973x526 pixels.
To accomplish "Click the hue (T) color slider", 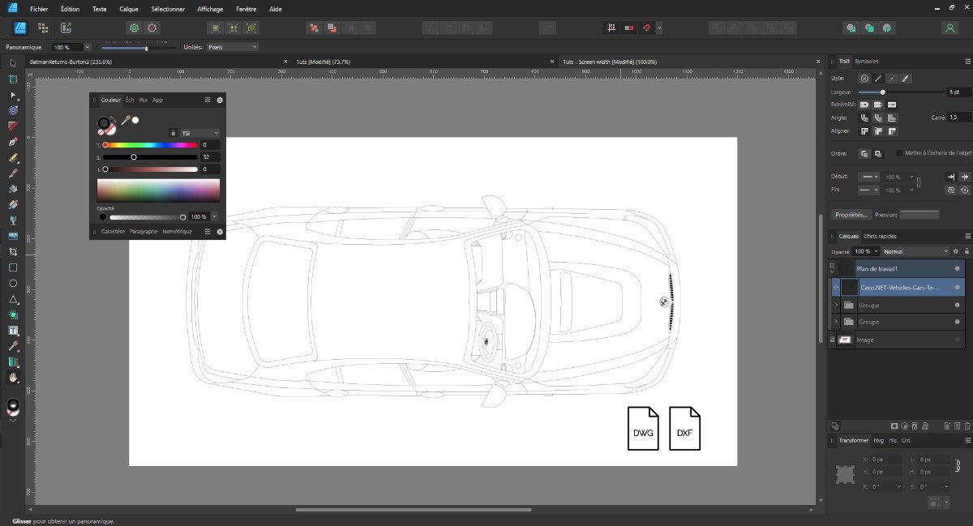I will pos(150,145).
